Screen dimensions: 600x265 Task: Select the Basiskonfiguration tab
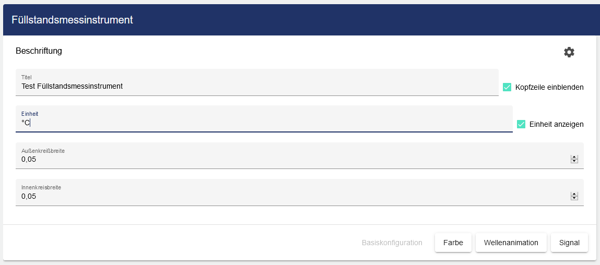[392, 243]
